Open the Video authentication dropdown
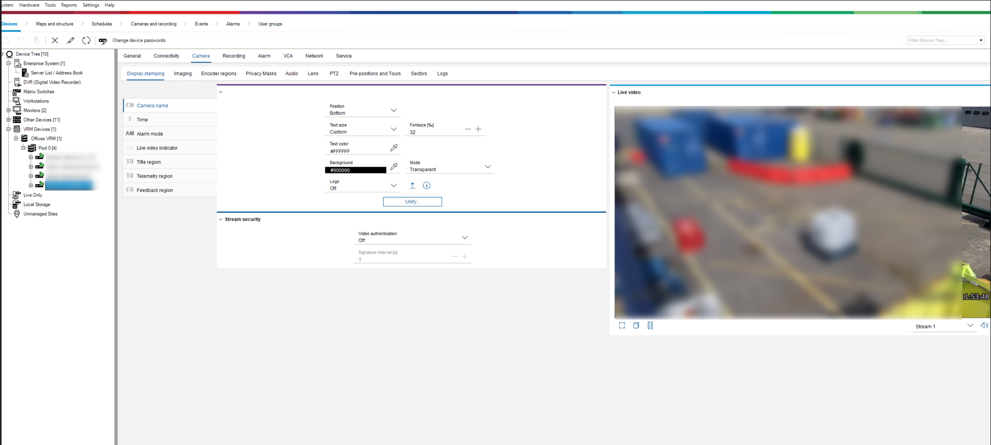Image resolution: width=991 pixels, height=445 pixels. pyautogui.click(x=464, y=237)
